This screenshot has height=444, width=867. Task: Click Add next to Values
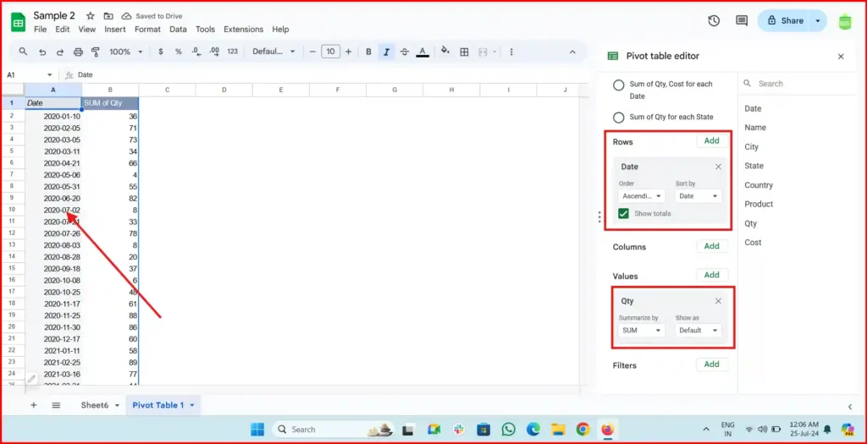(711, 275)
